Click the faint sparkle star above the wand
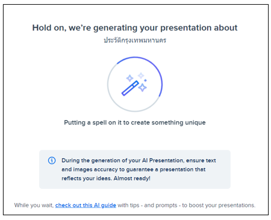Image resolution: width=271 pixels, height=220 pixels. click(141, 76)
